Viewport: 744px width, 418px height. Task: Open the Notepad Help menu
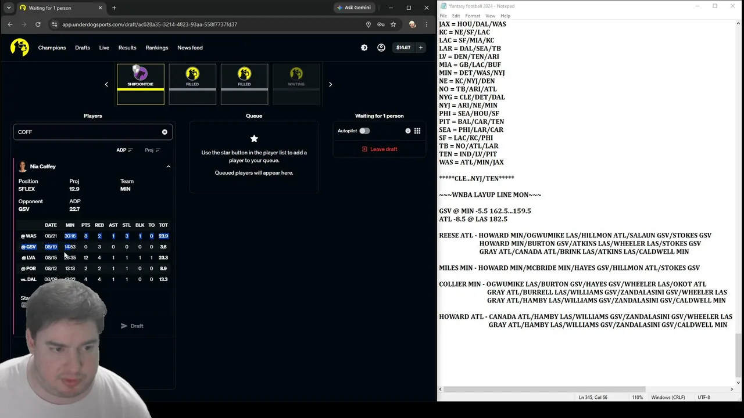[506, 16]
